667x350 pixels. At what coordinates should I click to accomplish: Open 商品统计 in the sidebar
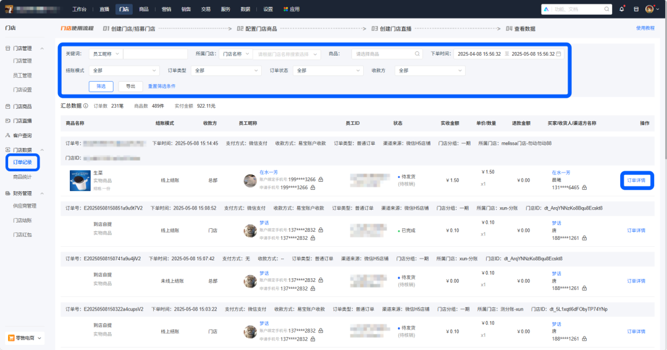(22, 177)
